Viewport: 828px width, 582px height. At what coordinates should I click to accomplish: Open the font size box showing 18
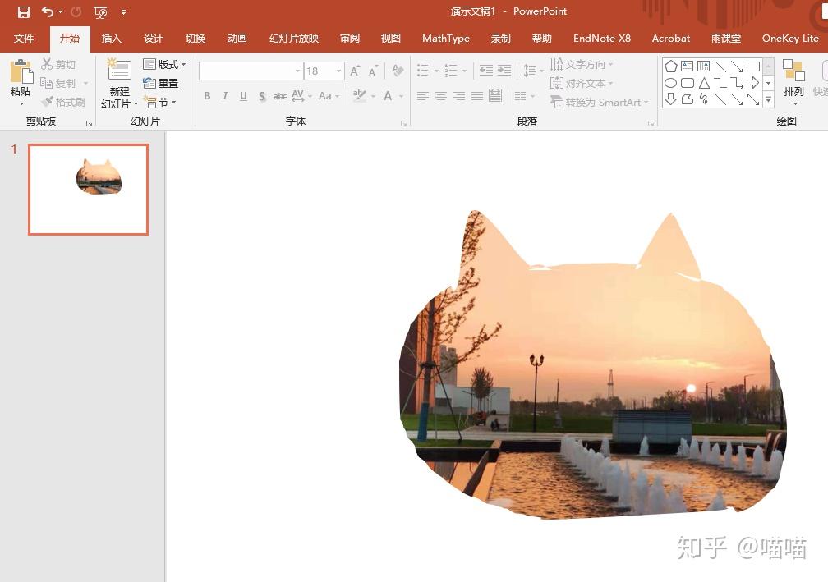pyautogui.click(x=324, y=71)
